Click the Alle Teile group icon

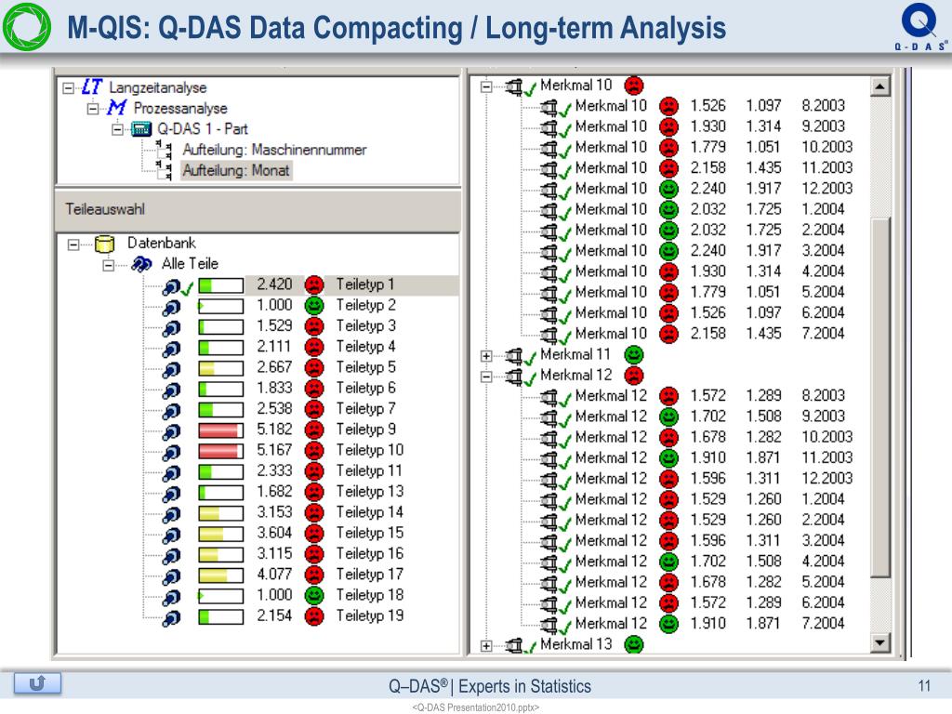(x=141, y=264)
